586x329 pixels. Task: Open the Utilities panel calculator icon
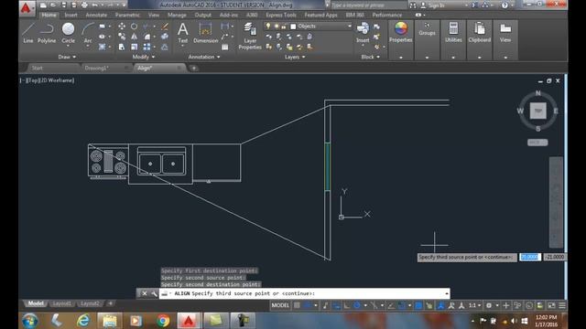(453, 29)
